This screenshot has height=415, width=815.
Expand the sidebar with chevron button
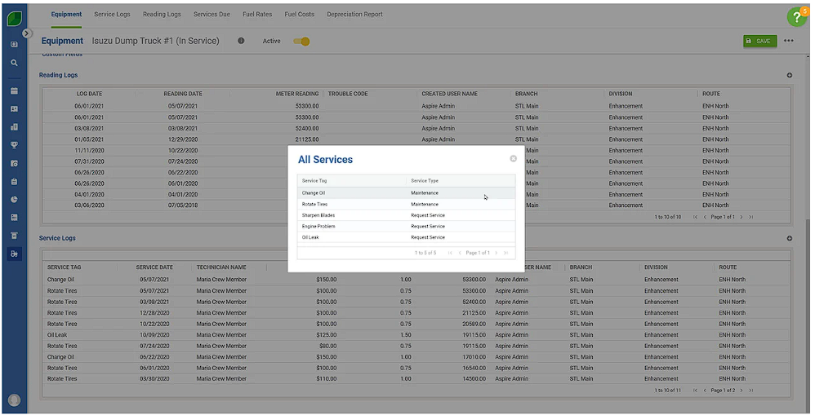point(26,33)
